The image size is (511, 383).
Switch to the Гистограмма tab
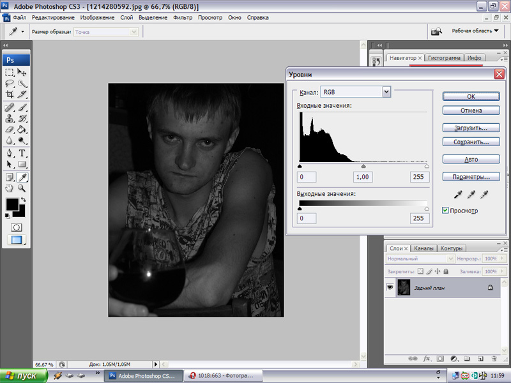[444, 57]
